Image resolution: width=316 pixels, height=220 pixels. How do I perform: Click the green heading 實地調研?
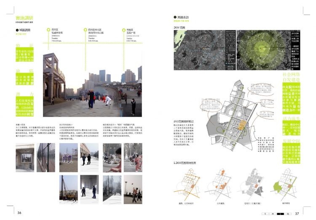pos(24,18)
